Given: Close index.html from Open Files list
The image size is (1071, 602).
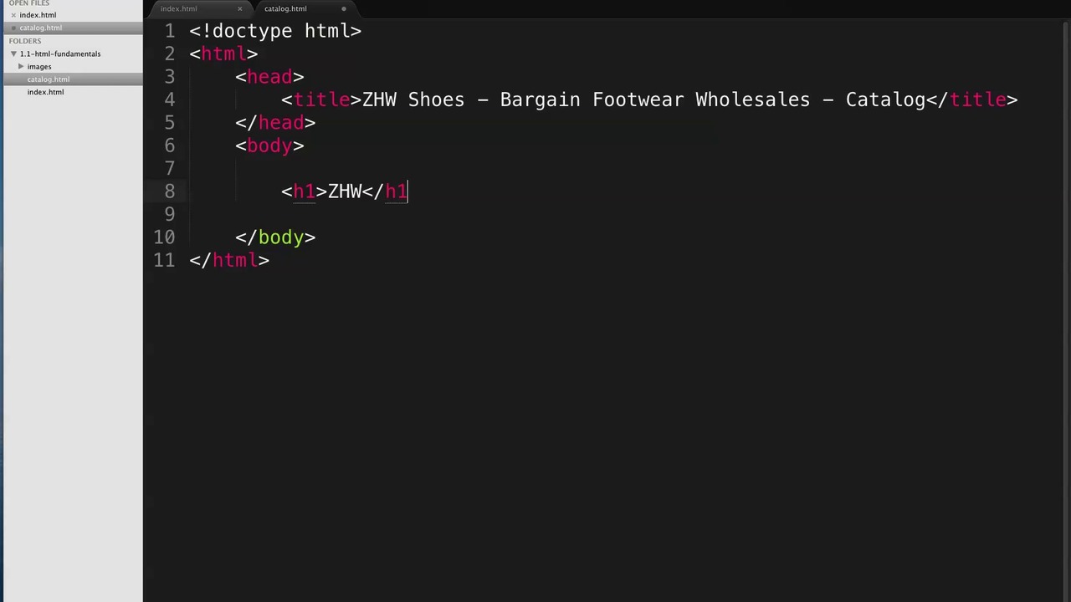Looking at the screenshot, I should (13, 15).
